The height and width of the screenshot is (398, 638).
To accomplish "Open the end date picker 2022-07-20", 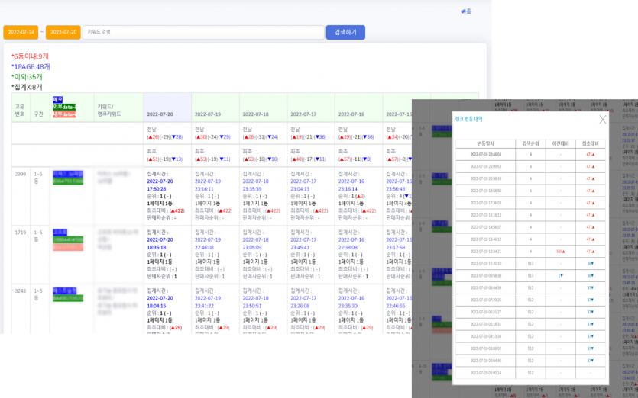I will click(x=63, y=32).
